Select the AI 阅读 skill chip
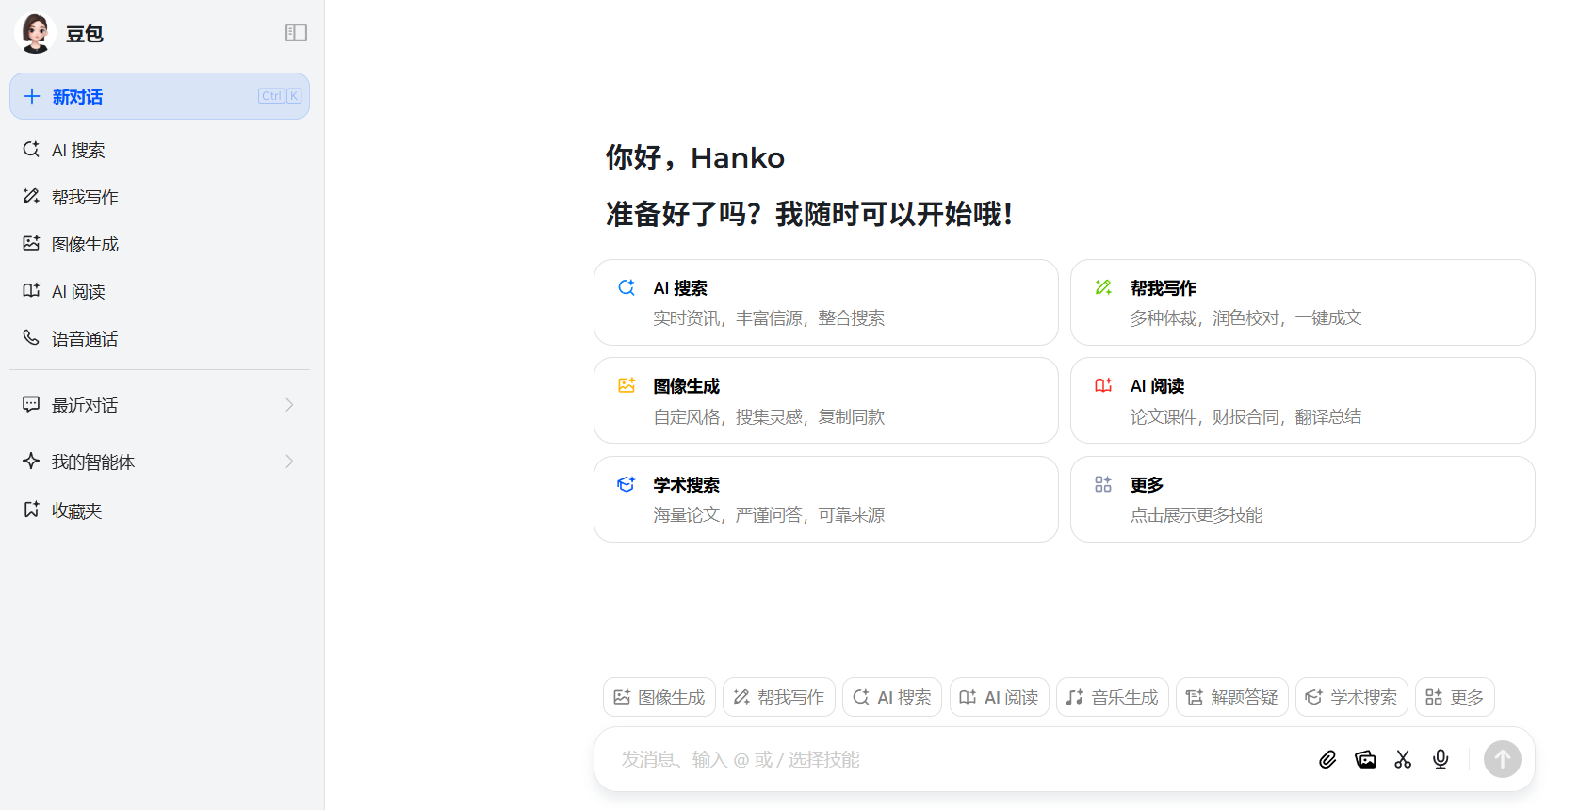1579x810 pixels. pyautogui.click(x=1000, y=697)
